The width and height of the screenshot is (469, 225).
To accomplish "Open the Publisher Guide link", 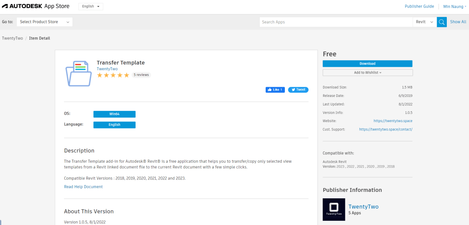I will 419,6.
